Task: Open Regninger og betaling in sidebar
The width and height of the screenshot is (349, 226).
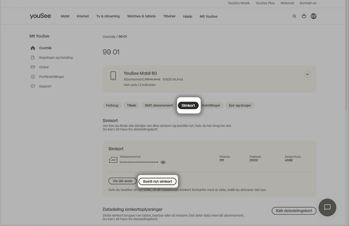Action: [55, 58]
